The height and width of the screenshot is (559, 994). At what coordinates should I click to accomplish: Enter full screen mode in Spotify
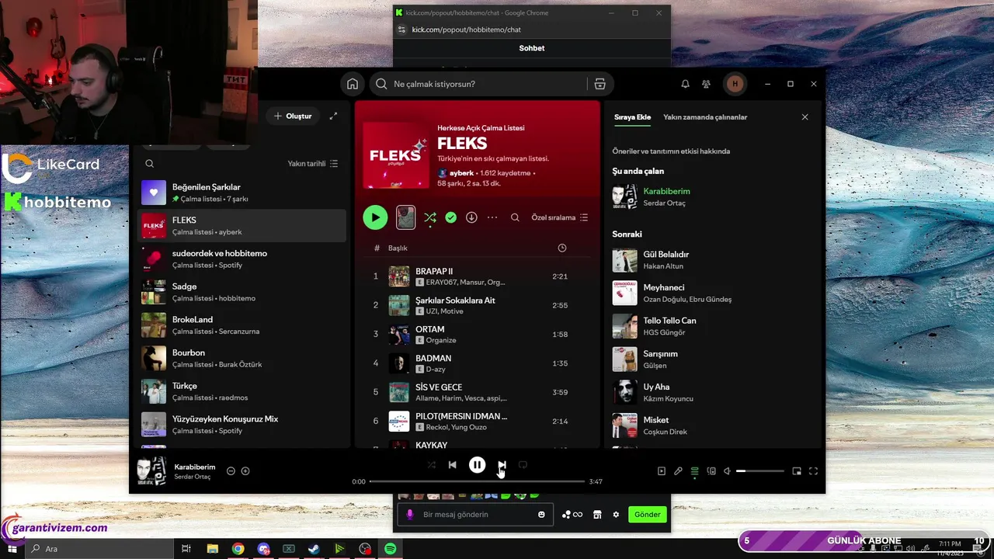[814, 471]
